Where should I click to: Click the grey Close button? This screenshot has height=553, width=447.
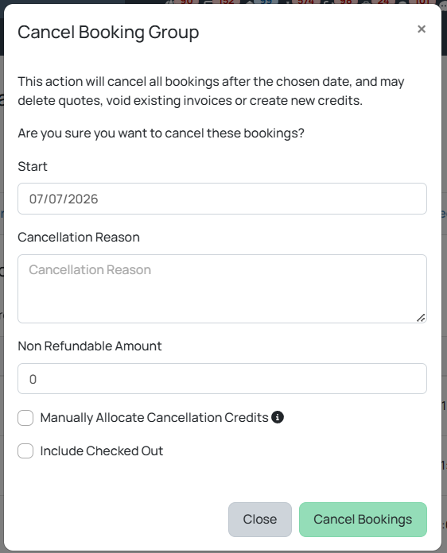260,520
